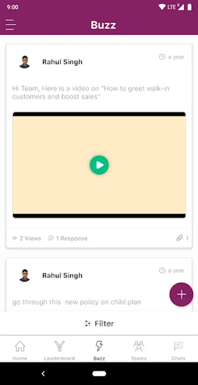Open Rahul Singh's name on first post
Image resolution: width=198 pixels, height=385 pixels.
(62, 62)
